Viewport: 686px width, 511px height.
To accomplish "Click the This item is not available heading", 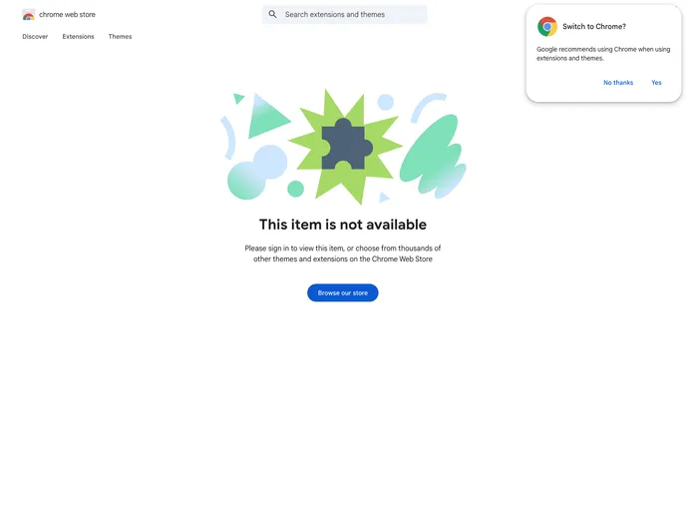I will pos(343,225).
